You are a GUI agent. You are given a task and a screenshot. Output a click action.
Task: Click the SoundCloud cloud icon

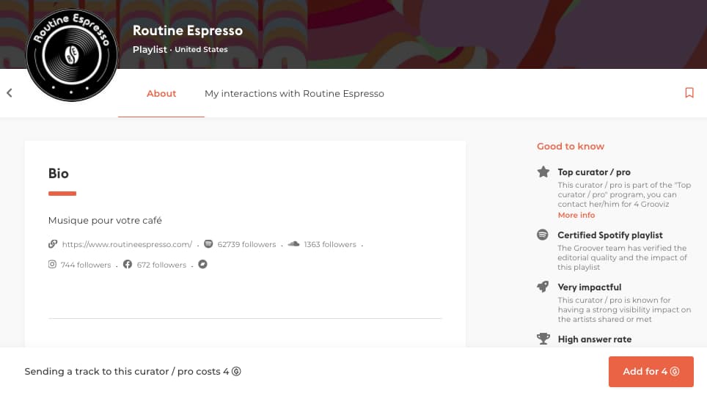293,244
